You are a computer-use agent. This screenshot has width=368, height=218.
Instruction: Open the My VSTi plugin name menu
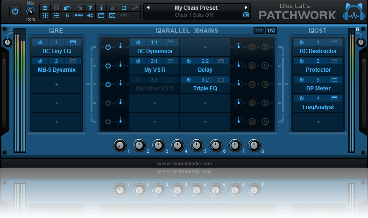tap(155, 70)
